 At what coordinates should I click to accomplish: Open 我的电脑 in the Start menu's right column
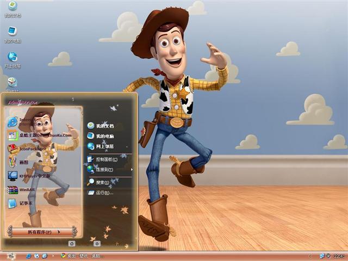coord(100,136)
